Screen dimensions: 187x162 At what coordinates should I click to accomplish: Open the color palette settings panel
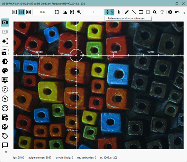point(5,71)
